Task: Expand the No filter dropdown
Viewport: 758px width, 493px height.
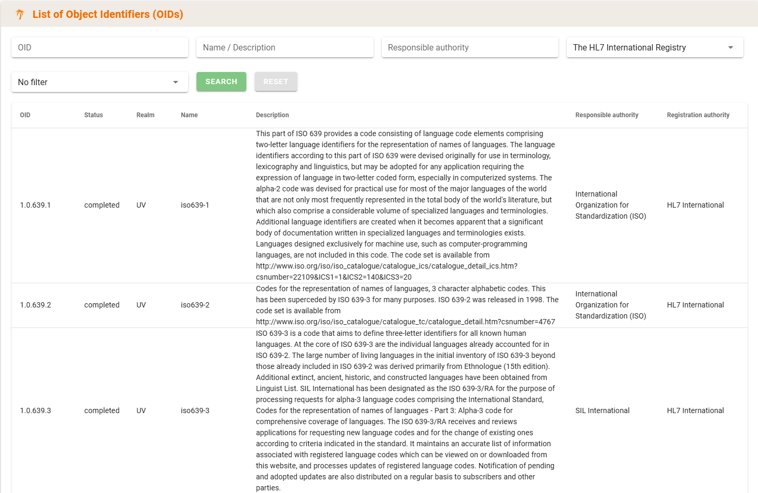Action: pyautogui.click(x=99, y=82)
